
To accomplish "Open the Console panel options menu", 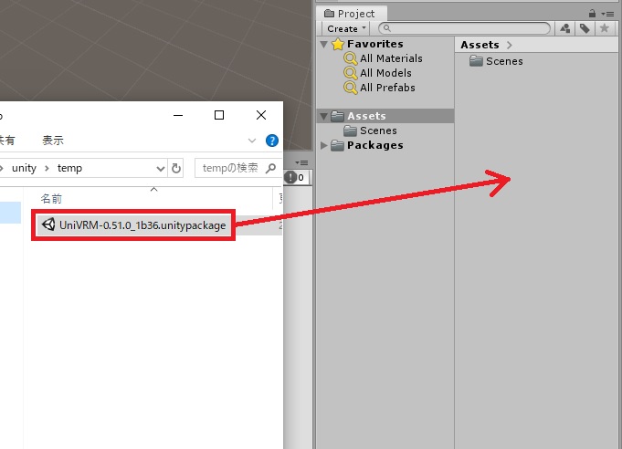I will (302, 162).
